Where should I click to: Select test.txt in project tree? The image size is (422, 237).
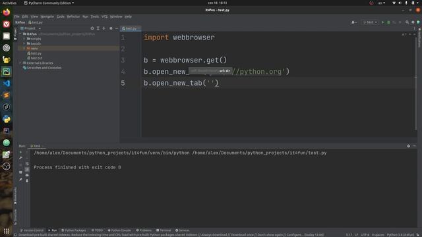(x=34, y=58)
